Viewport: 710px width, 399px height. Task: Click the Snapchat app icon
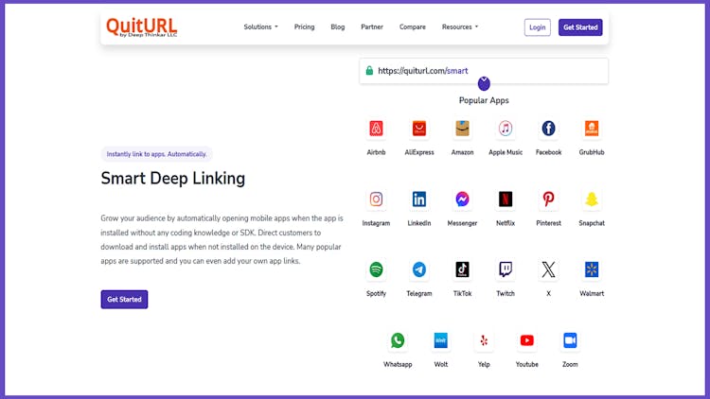pos(592,199)
